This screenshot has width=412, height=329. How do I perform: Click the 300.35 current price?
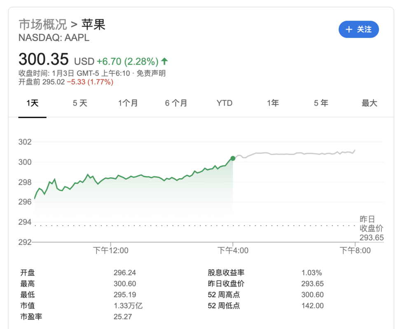(x=44, y=60)
